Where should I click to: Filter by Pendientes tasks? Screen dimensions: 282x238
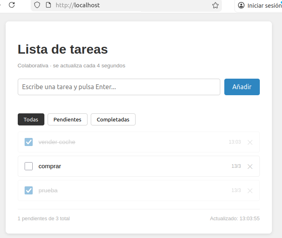[67, 119]
